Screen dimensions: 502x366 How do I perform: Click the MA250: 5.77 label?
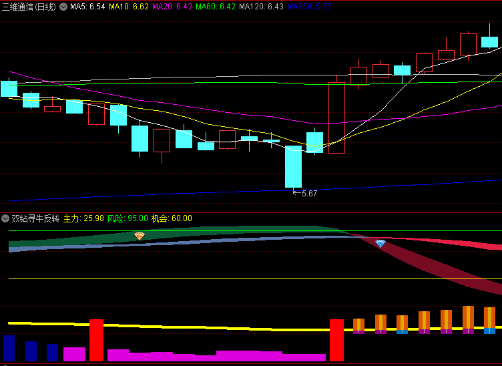309,7
